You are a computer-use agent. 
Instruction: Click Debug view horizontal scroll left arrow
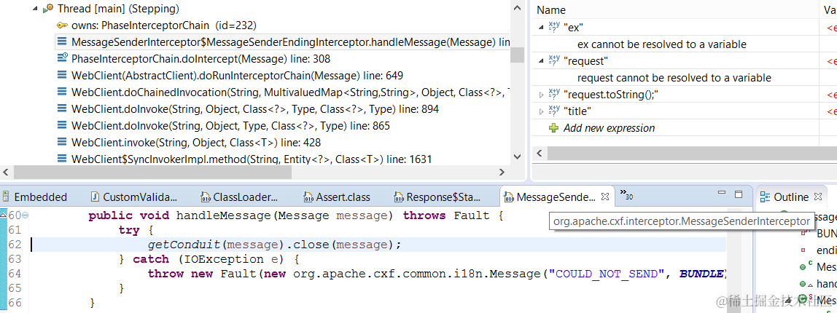6,173
